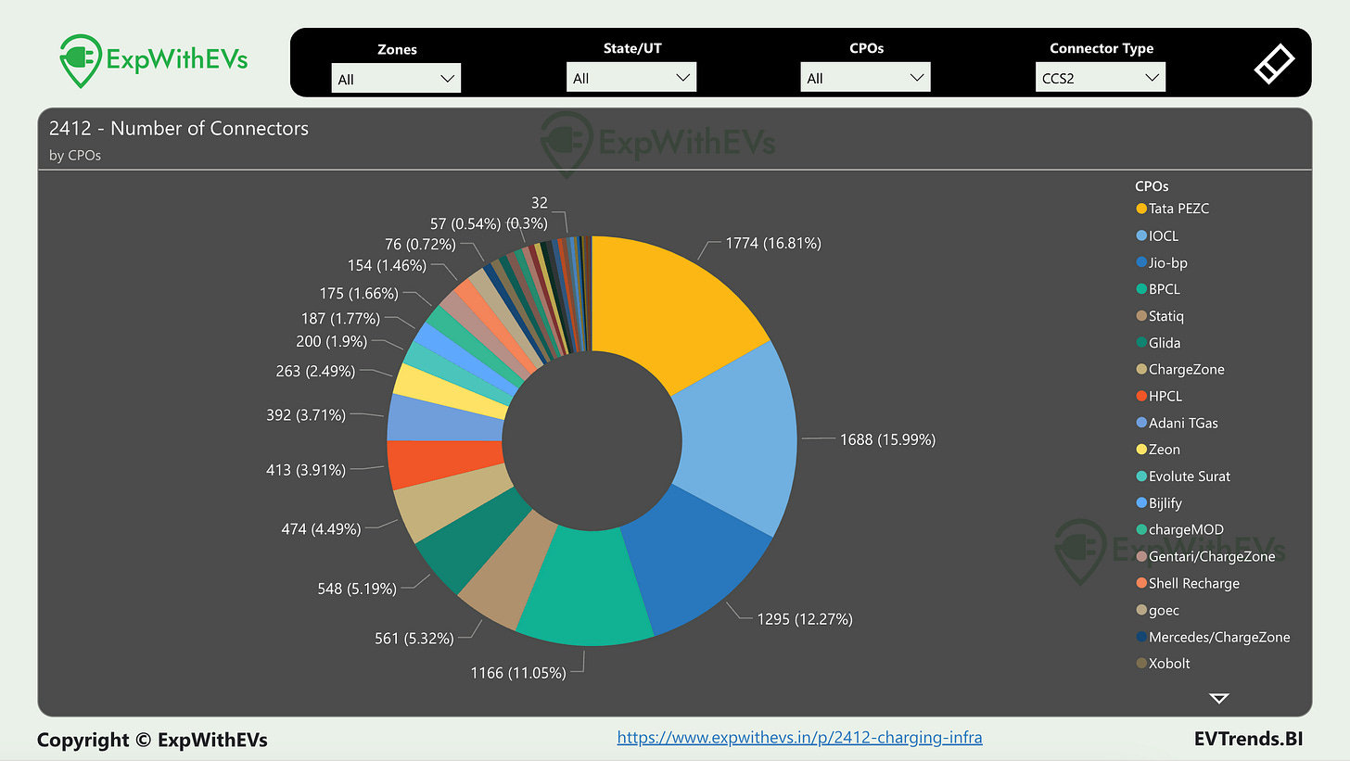Expand legend with the down arrow

(1219, 698)
